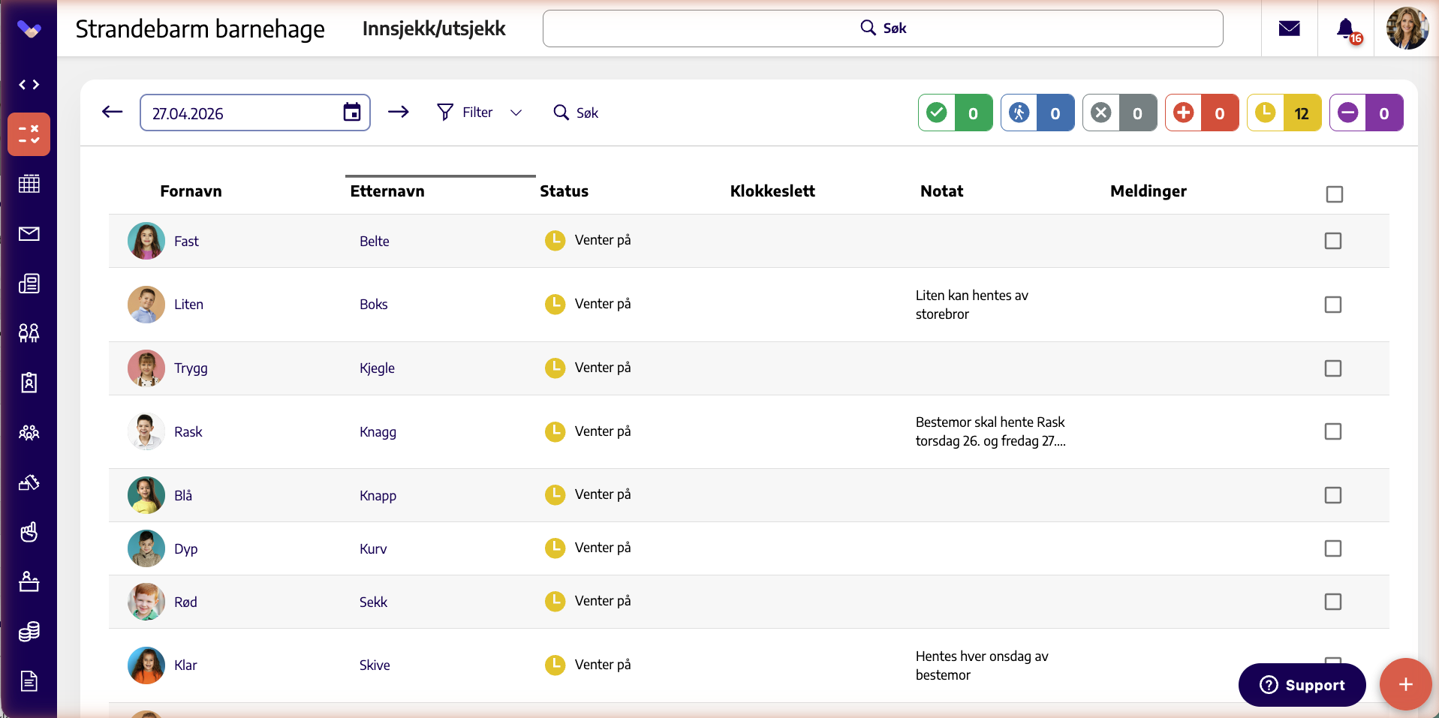Screen dimensions: 1439x718
Task: Click the calendar icon in date field
Action: [x=352, y=113]
